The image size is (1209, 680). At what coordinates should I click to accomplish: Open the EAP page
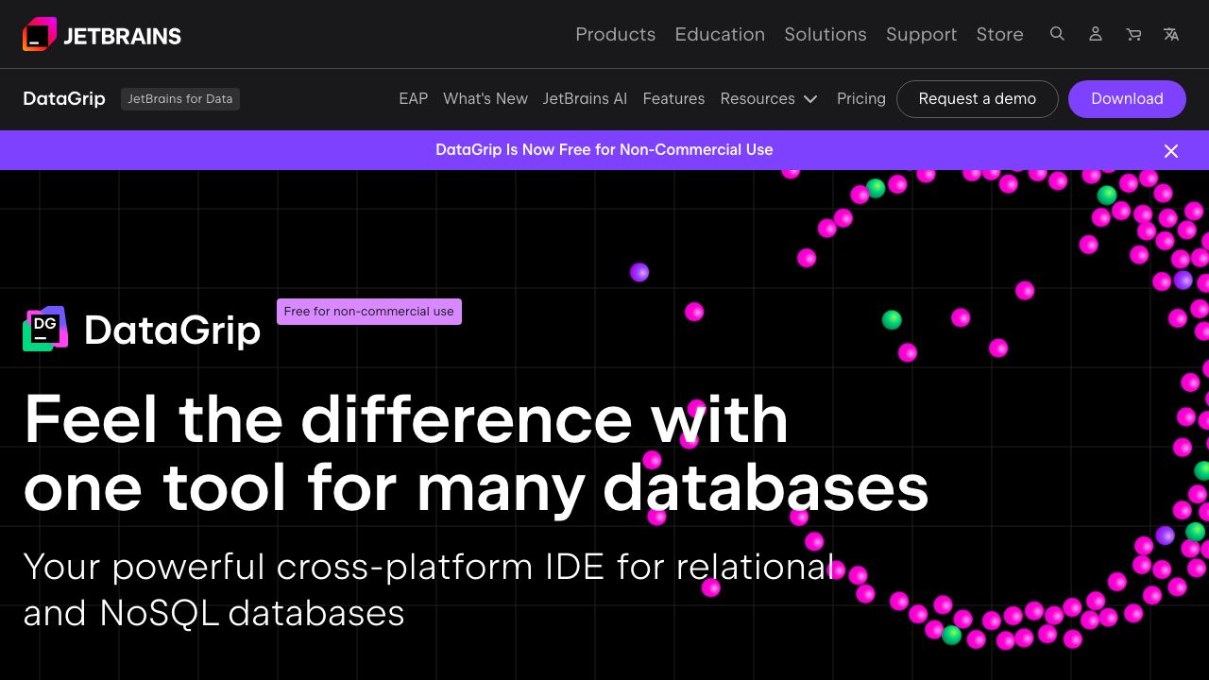coord(413,98)
